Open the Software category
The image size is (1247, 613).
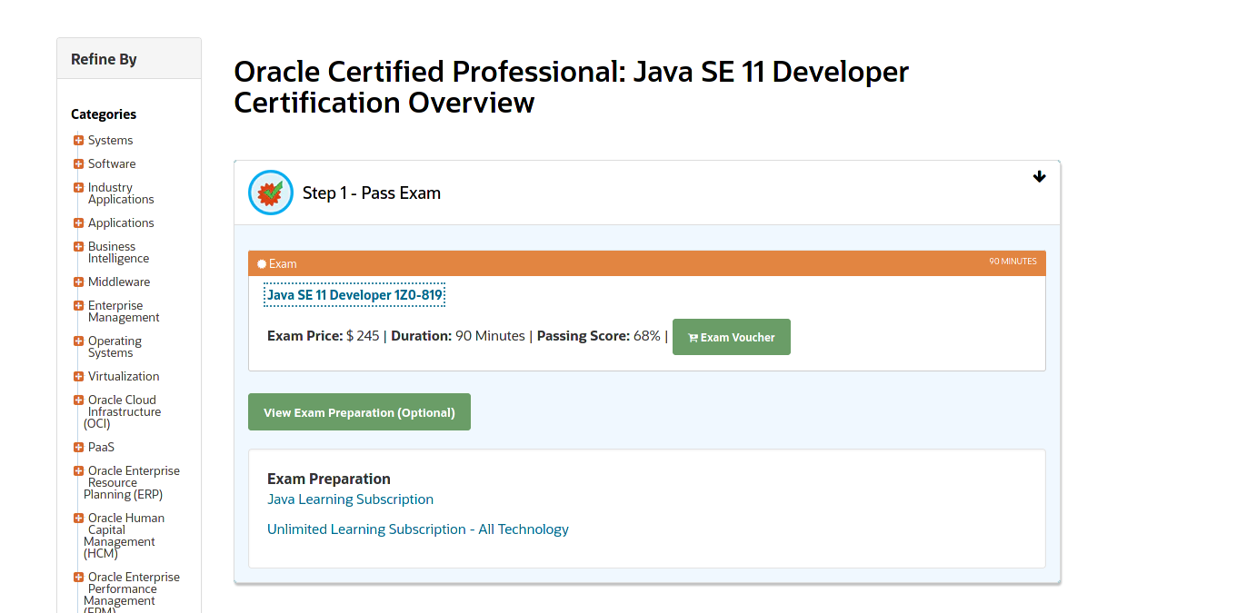(112, 163)
